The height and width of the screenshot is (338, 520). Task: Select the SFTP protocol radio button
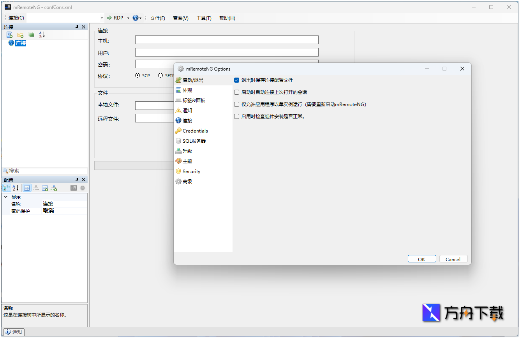[x=160, y=76]
